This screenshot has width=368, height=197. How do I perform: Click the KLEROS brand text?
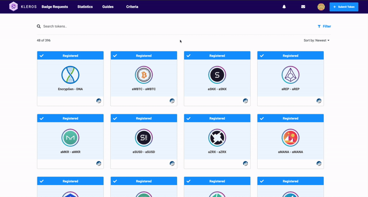pos(29,7)
